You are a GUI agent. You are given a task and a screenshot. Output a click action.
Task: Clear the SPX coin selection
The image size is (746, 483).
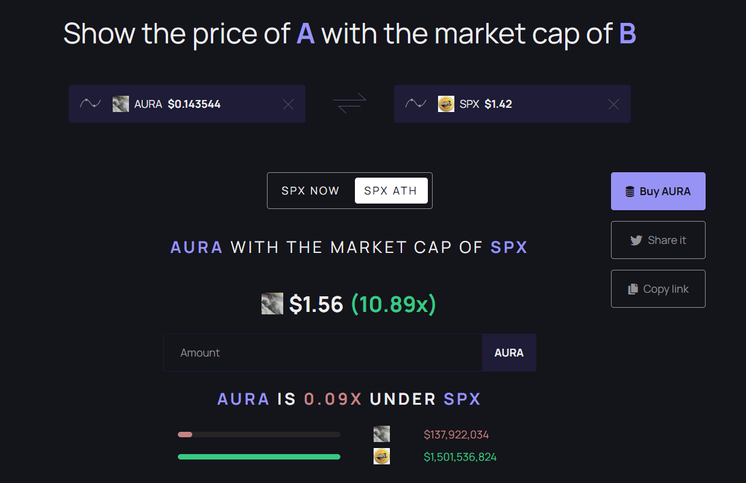coord(613,104)
